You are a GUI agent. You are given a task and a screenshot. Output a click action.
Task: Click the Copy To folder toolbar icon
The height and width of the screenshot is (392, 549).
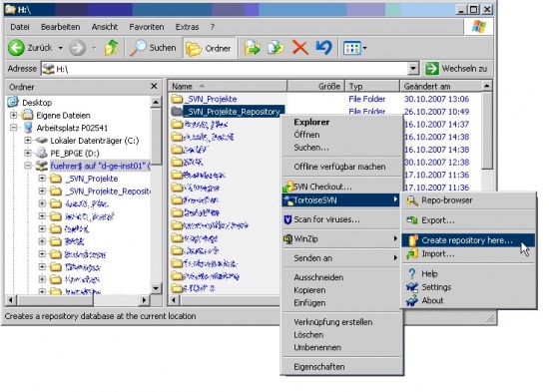tap(275, 48)
